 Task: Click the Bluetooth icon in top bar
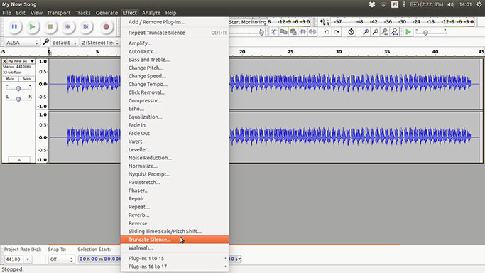click(x=403, y=4)
